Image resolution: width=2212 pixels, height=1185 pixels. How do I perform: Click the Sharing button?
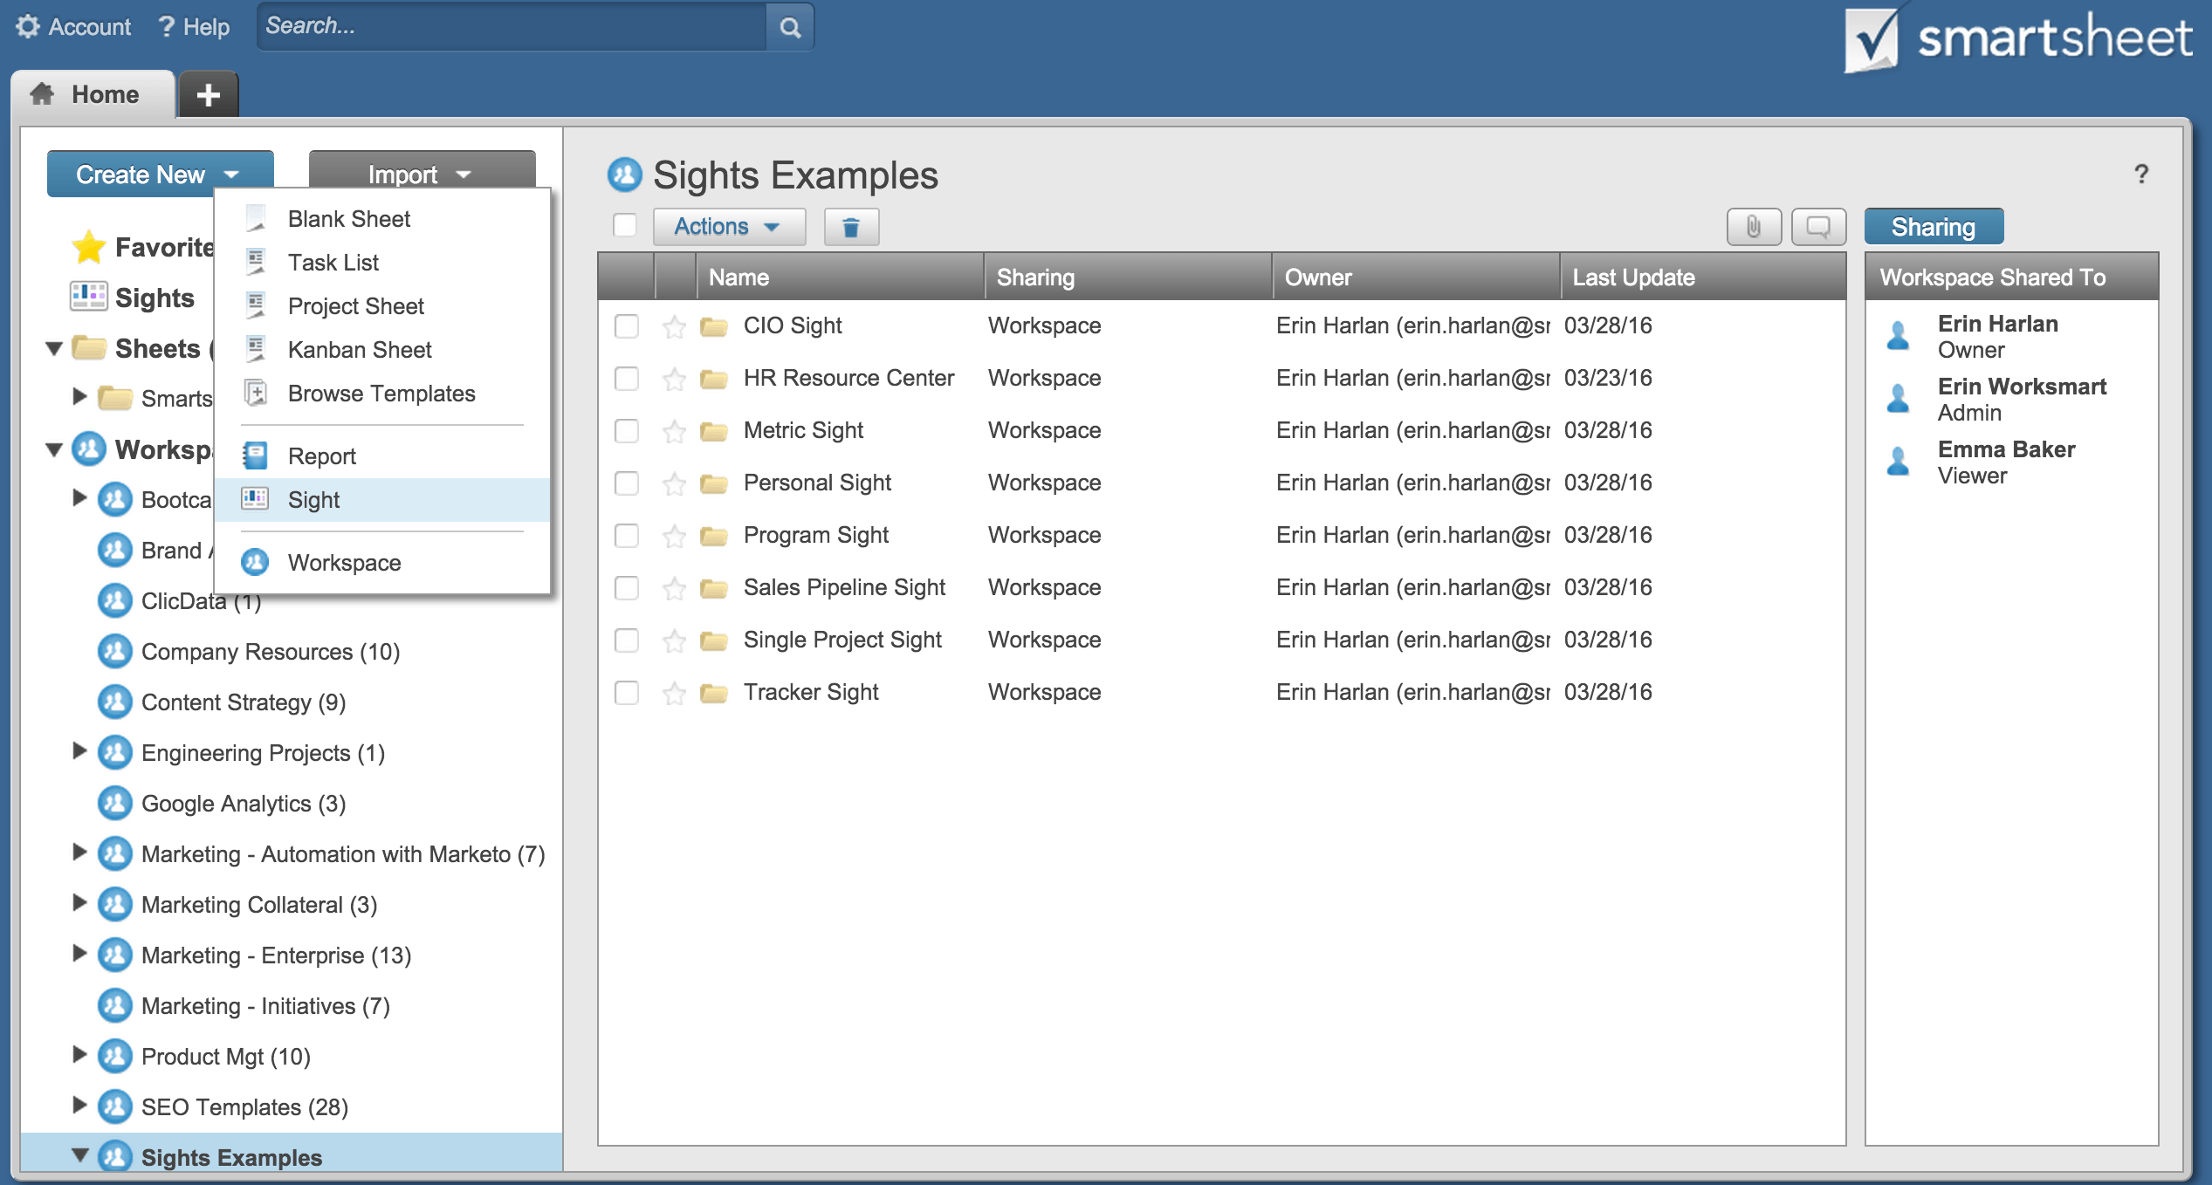pos(1933,226)
